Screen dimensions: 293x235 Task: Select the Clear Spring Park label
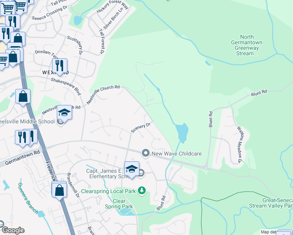(x=119, y=204)
